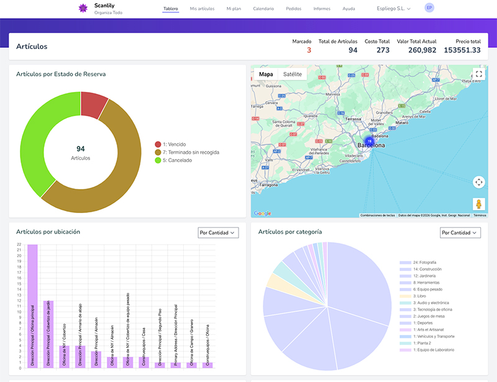Select the Street View pegman icon
This screenshot has height=382, width=497.
pyautogui.click(x=478, y=204)
